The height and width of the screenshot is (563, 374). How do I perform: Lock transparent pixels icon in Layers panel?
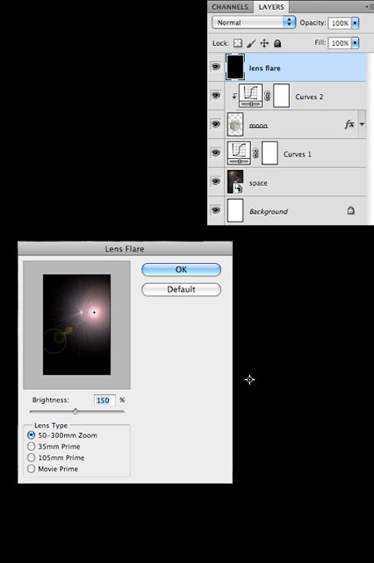click(238, 43)
